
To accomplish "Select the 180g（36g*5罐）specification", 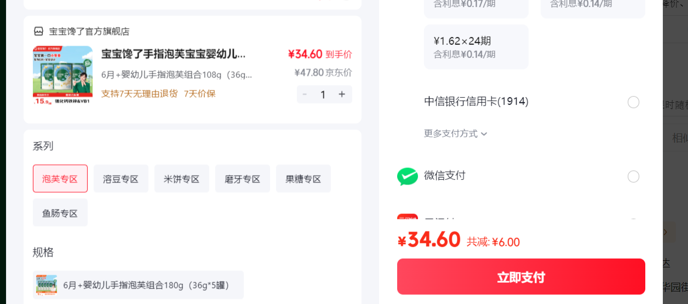I will point(138,285).
